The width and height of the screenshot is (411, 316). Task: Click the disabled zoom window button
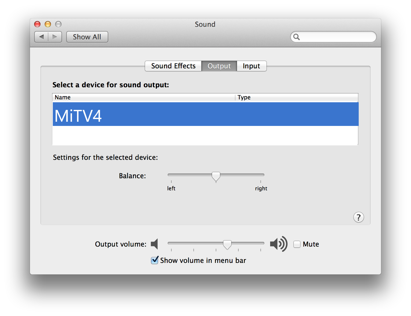pyautogui.click(x=58, y=24)
